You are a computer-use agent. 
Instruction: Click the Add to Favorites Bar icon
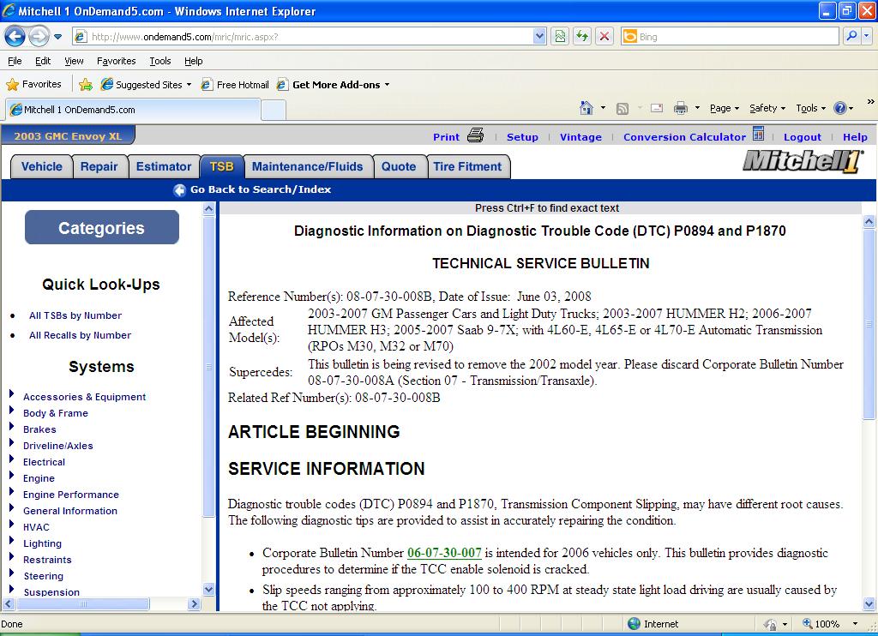pos(86,85)
